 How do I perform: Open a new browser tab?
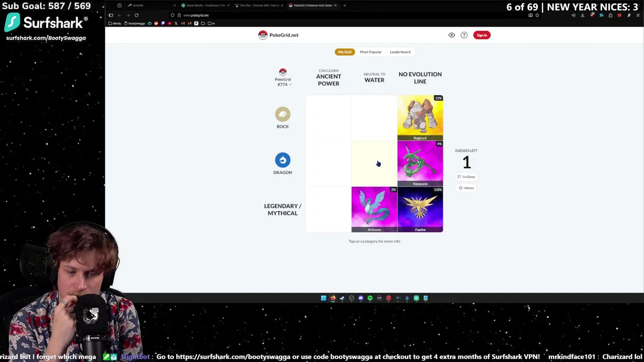pos(345,6)
